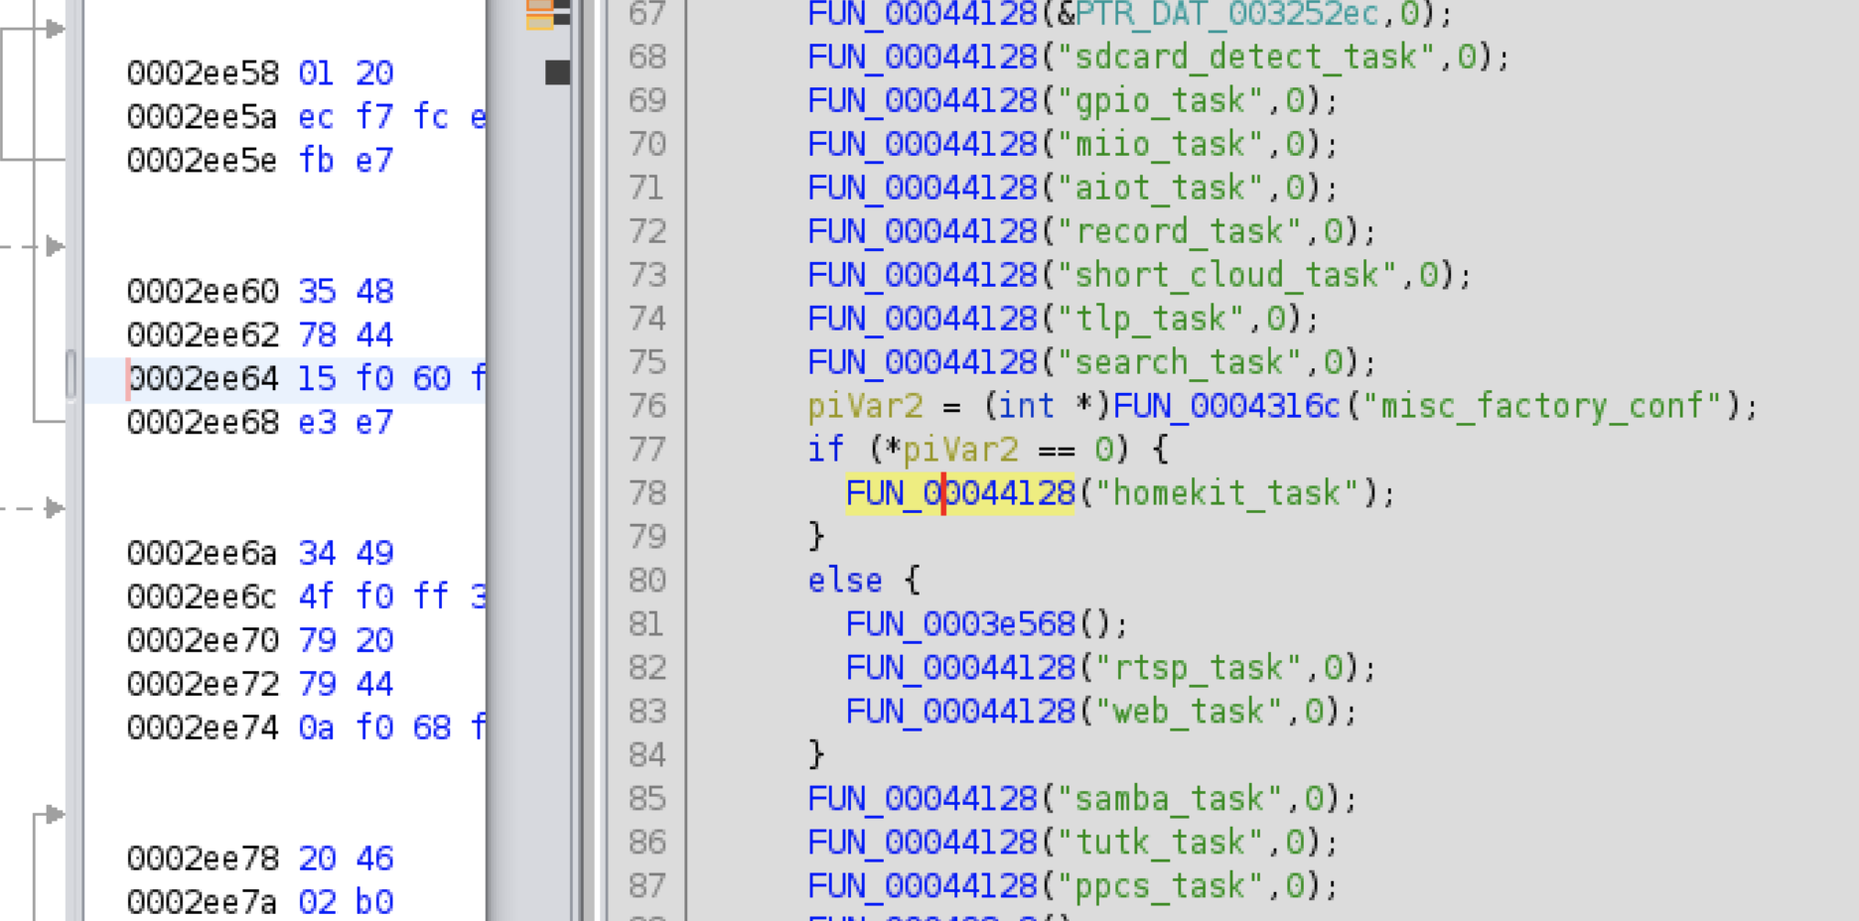Click the "gpio_task" string
The image size is (1859, 921).
click(x=1161, y=100)
